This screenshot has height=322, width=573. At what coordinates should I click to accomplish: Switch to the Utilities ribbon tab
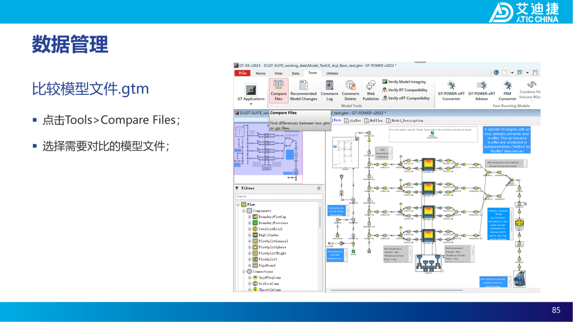tap(332, 73)
